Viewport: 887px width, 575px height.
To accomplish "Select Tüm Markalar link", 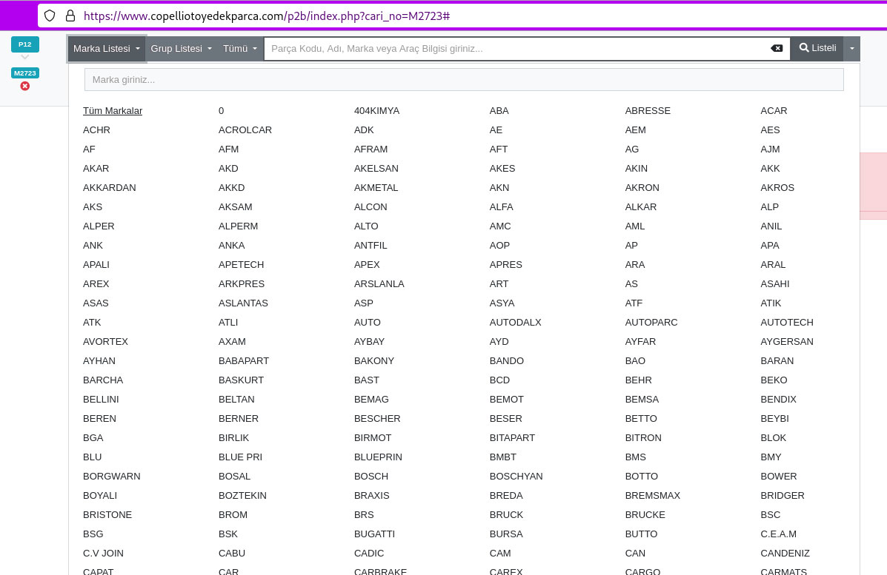I will click(113, 110).
